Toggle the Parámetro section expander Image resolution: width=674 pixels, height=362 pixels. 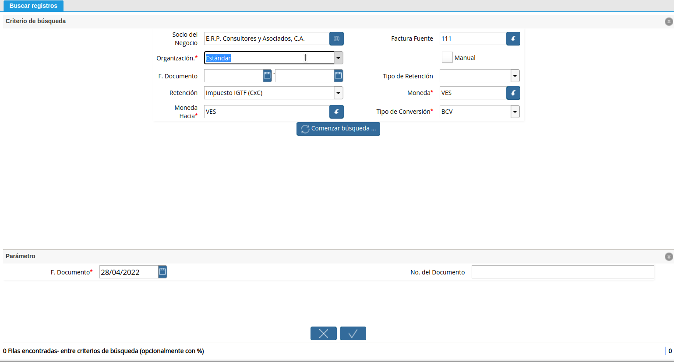(x=669, y=257)
